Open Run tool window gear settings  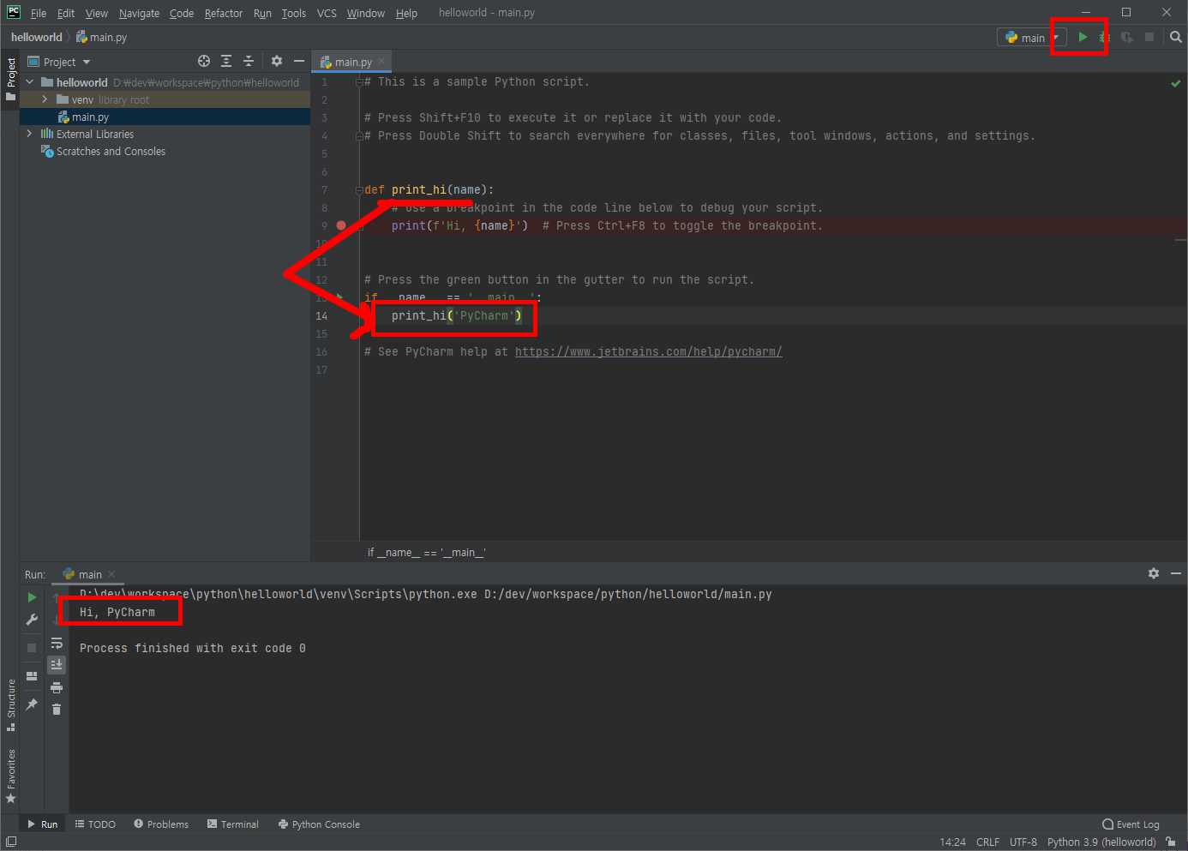coord(1154,573)
